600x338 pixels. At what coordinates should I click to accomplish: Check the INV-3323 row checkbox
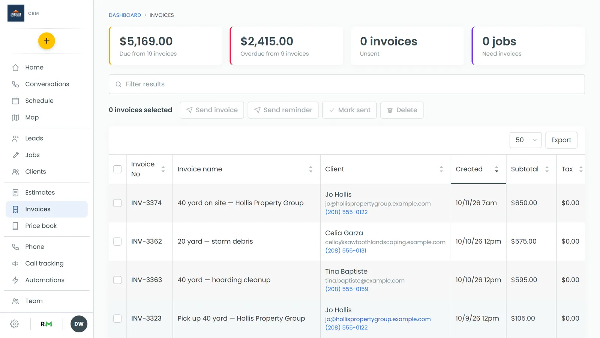(x=117, y=318)
